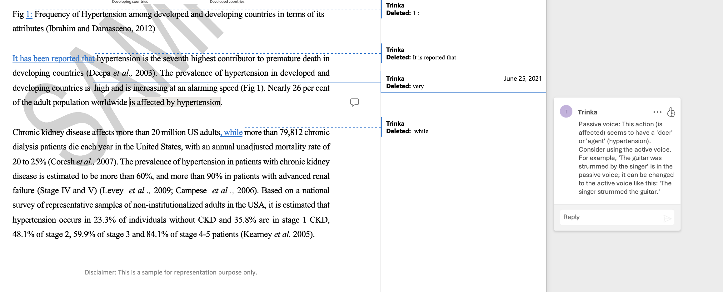Screen dimensions: 723x292
Task: Click the Trinka author name in comment card
Action: click(587, 112)
